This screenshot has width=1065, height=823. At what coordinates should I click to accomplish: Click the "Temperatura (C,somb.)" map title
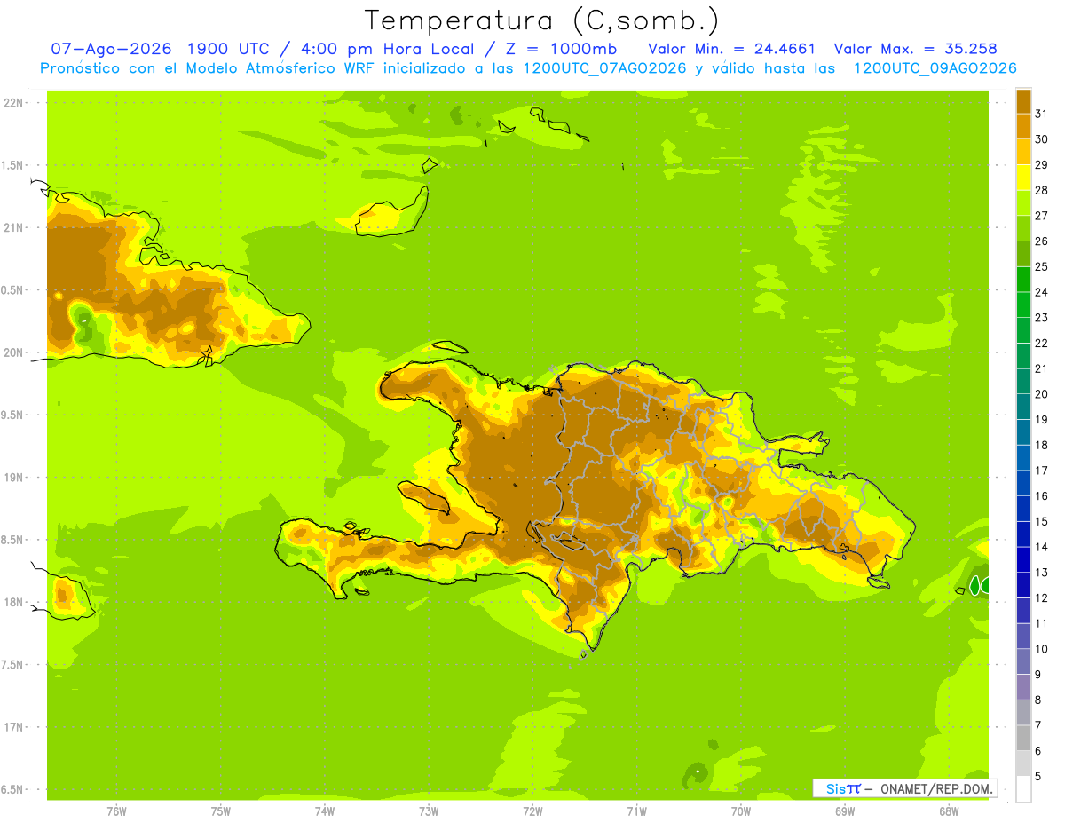pos(542,21)
